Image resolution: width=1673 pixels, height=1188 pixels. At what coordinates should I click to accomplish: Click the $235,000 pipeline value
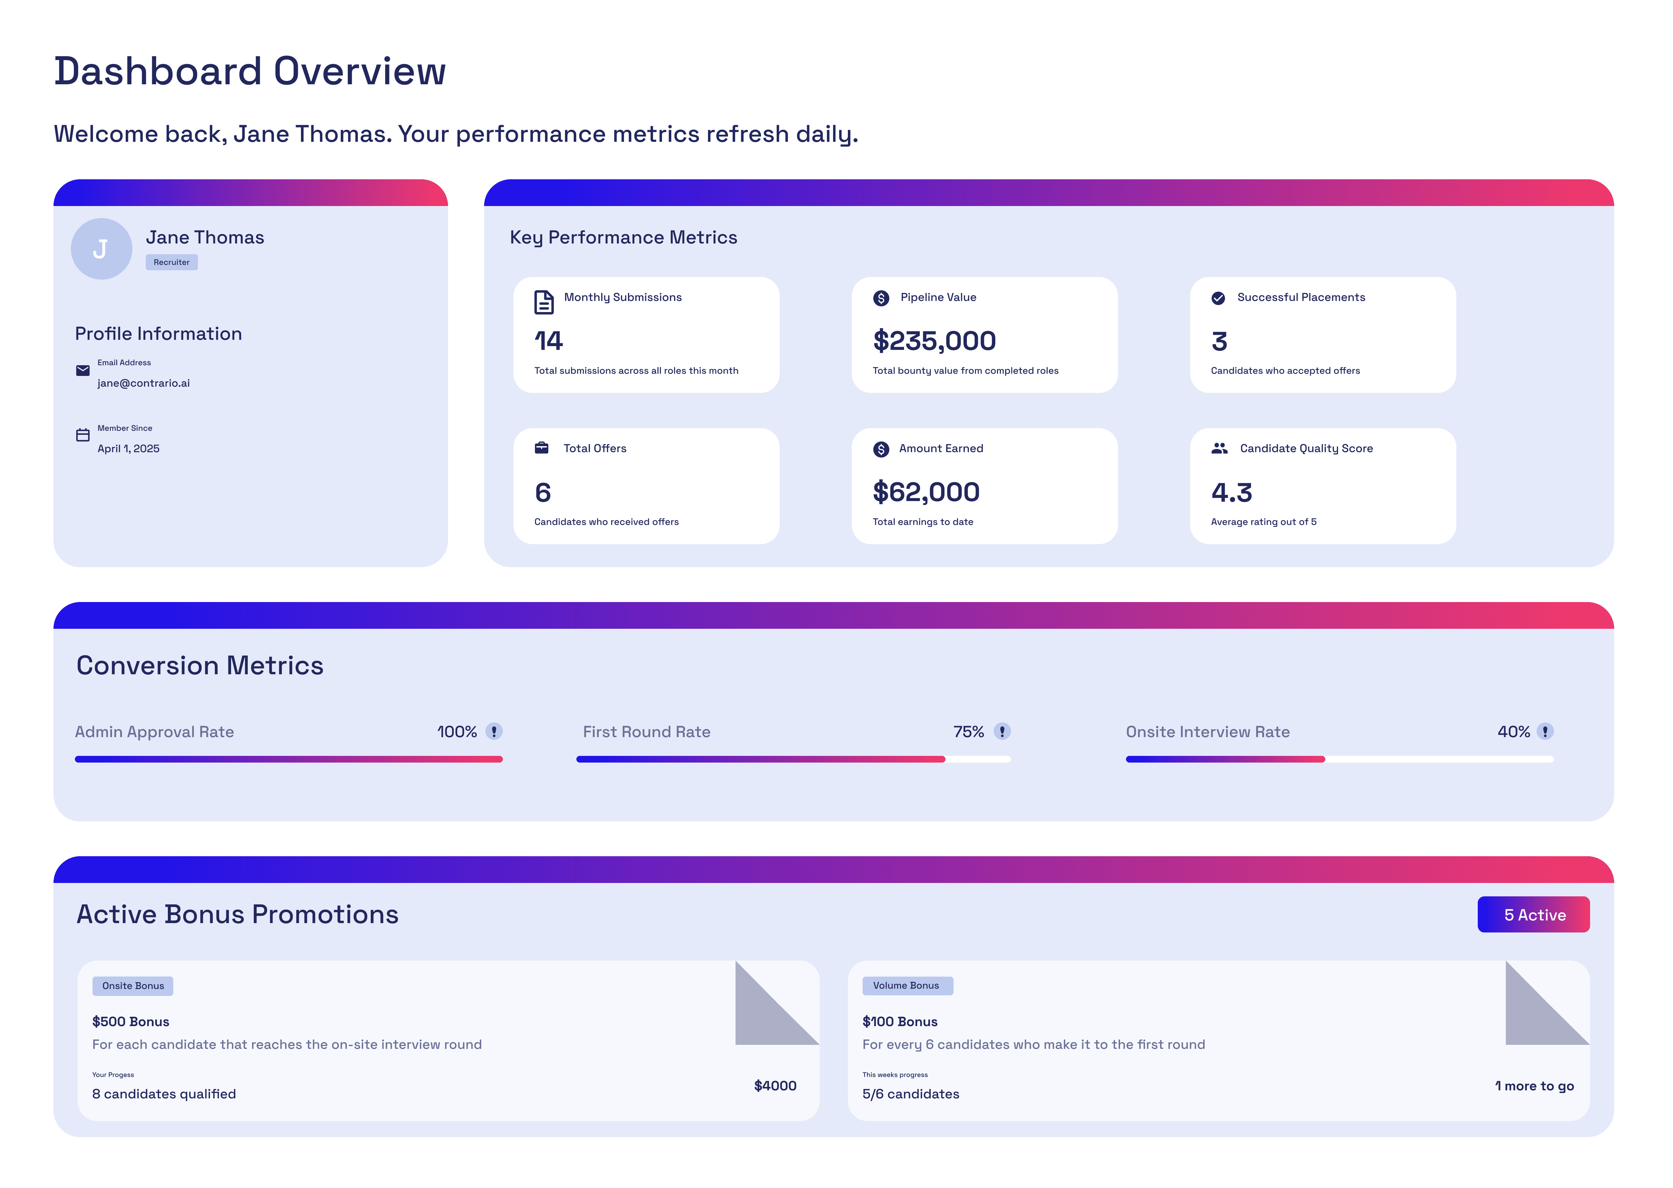click(x=934, y=341)
